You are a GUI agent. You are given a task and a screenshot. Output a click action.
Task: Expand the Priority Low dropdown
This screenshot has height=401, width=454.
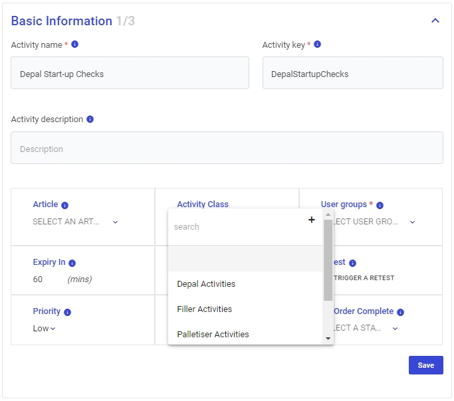pos(45,329)
